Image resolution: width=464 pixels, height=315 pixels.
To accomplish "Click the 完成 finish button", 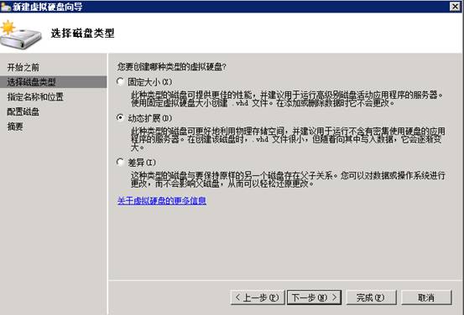I will [372, 297].
